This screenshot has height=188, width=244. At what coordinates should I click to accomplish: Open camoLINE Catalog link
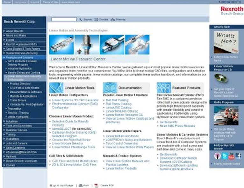[118, 107]
